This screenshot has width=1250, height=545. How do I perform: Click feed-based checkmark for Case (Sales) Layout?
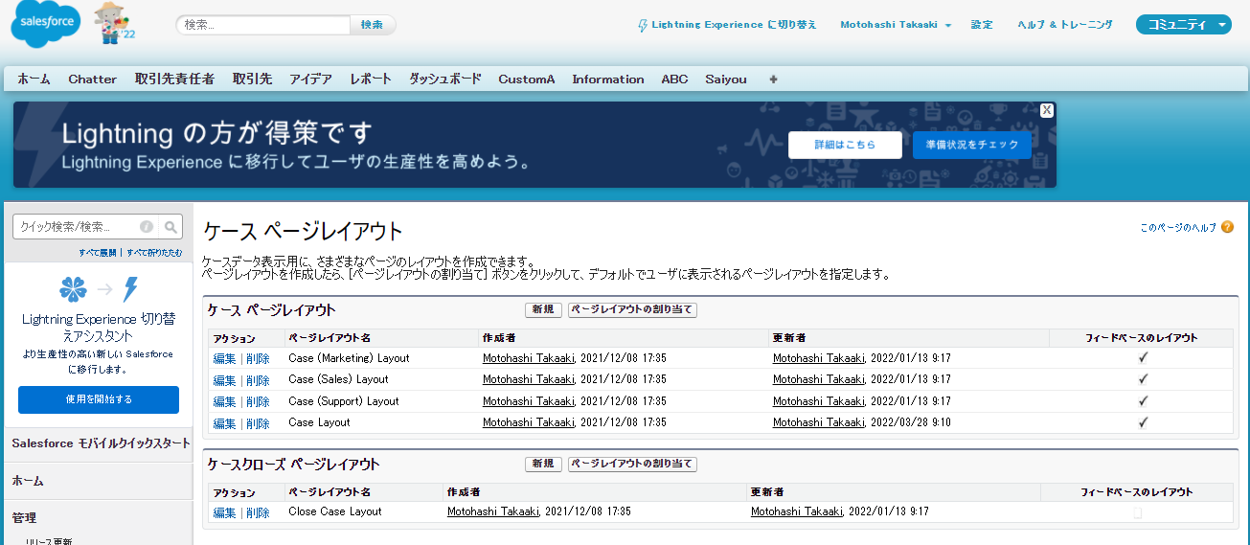1143,379
